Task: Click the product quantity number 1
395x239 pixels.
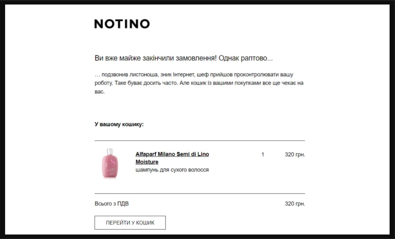Action: pos(263,155)
